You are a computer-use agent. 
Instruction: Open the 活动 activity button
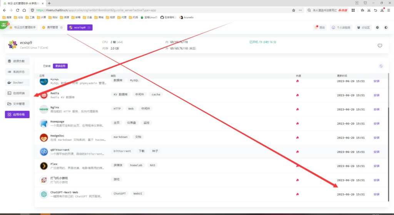[x=320, y=27]
